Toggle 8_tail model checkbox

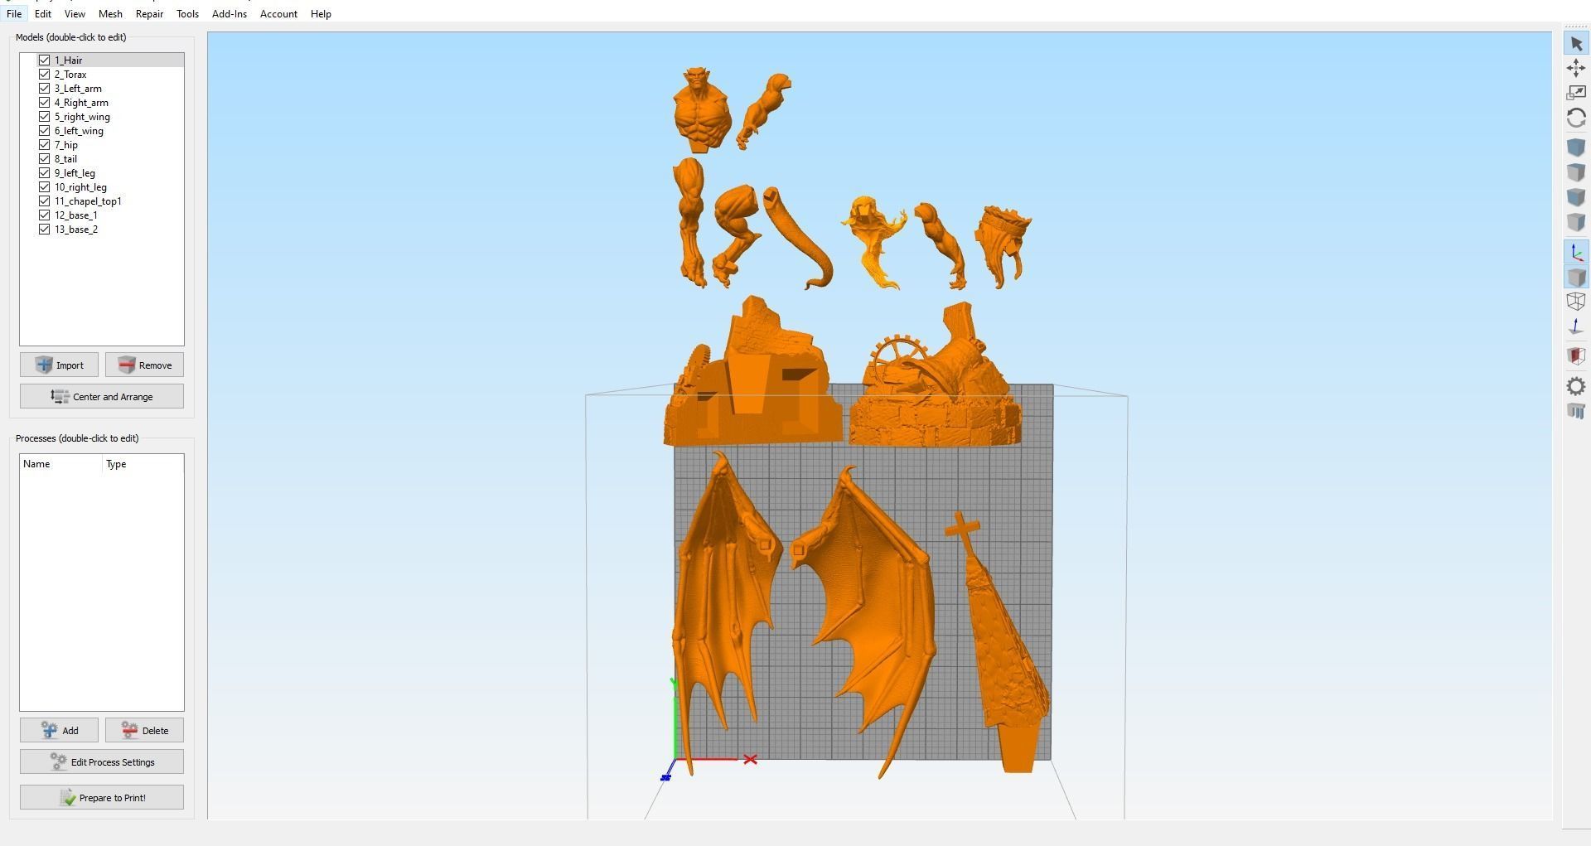pos(45,159)
